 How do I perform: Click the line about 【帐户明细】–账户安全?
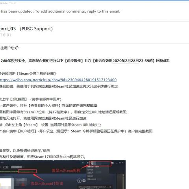point(76,131)
